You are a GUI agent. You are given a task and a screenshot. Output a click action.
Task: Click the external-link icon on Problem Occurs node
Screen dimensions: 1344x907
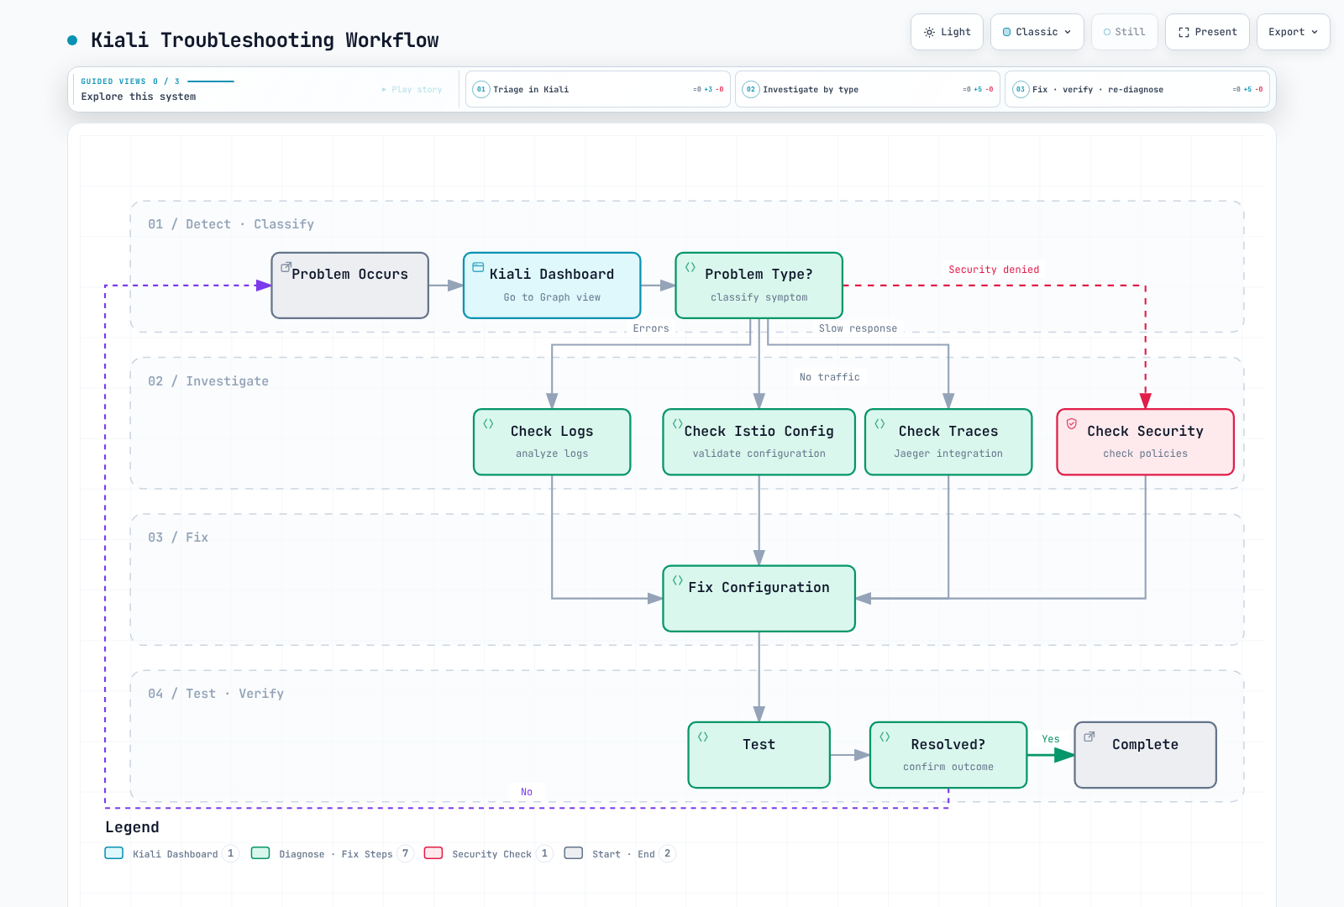click(286, 267)
